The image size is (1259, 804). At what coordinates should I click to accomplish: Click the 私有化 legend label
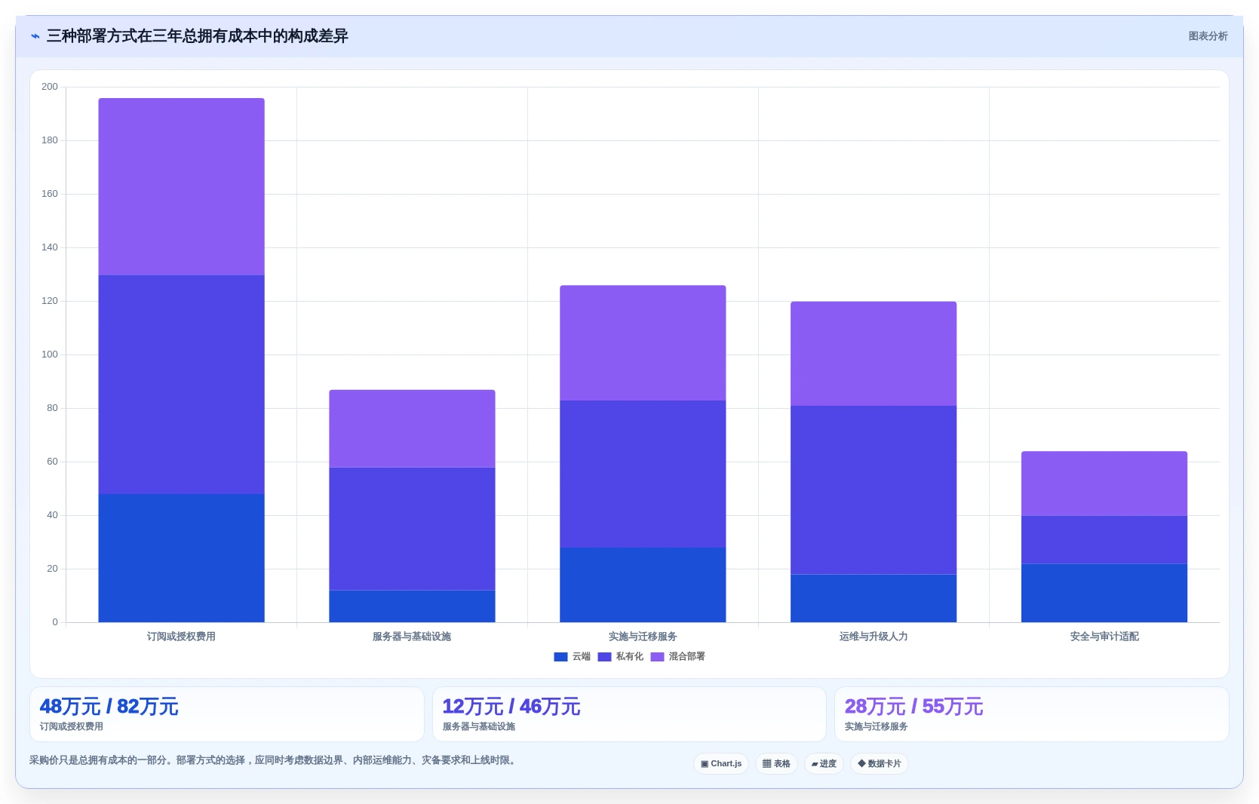point(629,657)
